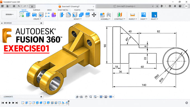The width and height of the screenshot is (190, 107).
Task: Open the SM user profile
Action: pos(186,6)
